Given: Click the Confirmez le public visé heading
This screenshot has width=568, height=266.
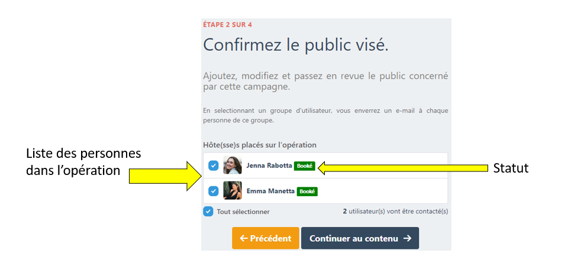Looking at the screenshot, I should click(295, 45).
